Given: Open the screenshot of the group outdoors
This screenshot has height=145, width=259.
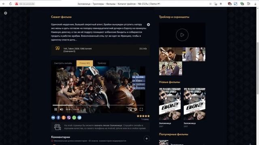Looking at the screenshot, I should (x=170, y=68).
